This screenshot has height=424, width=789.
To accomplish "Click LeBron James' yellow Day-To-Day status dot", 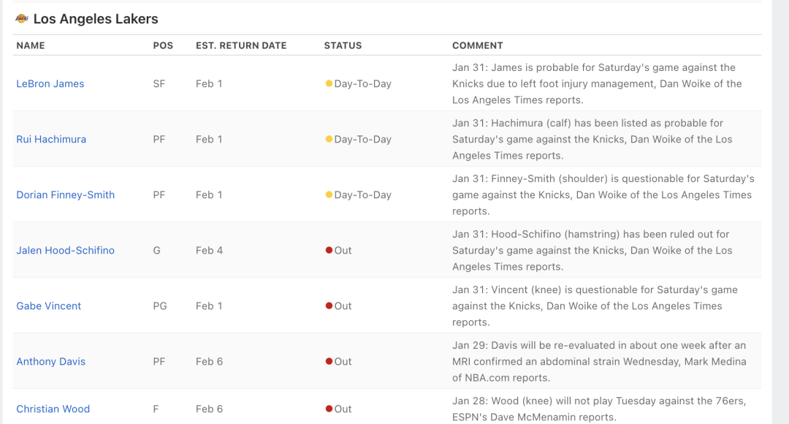I will pyautogui.click(x=329, y=83).
